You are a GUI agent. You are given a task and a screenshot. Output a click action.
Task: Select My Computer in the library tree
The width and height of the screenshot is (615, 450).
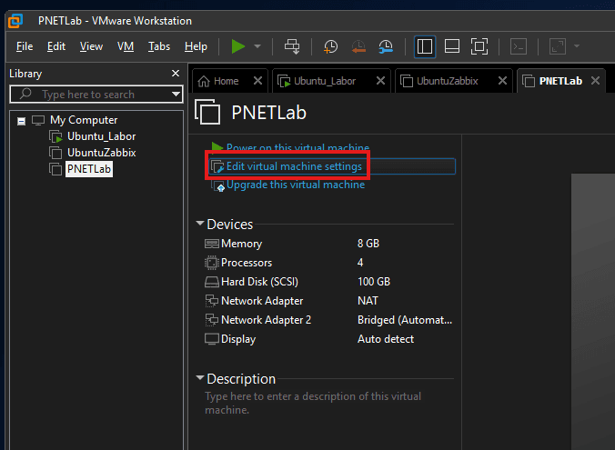pyautogui.click(x=84, y=120)
